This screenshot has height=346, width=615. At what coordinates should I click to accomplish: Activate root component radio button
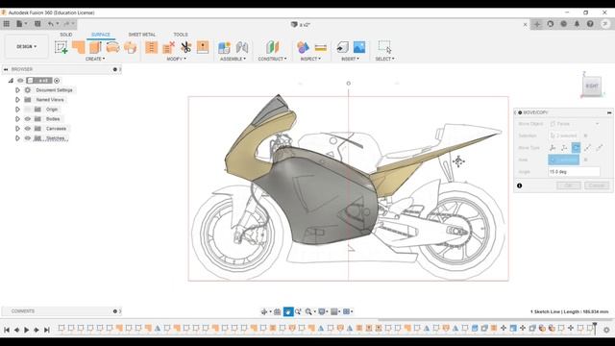click(57, 81)
